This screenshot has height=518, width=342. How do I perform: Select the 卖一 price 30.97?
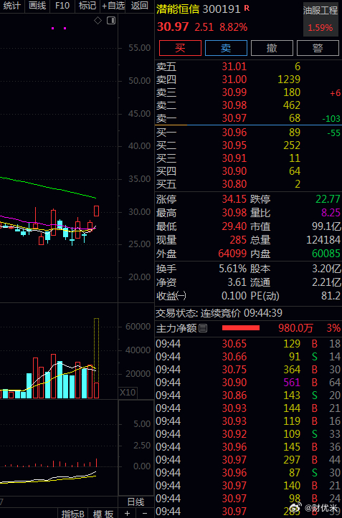click(x=234, y=118)
